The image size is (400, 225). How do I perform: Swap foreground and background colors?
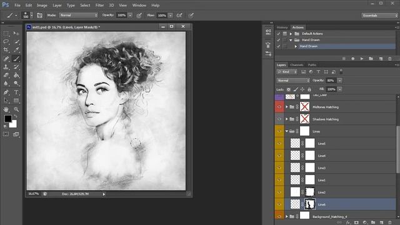coord(15,116)
